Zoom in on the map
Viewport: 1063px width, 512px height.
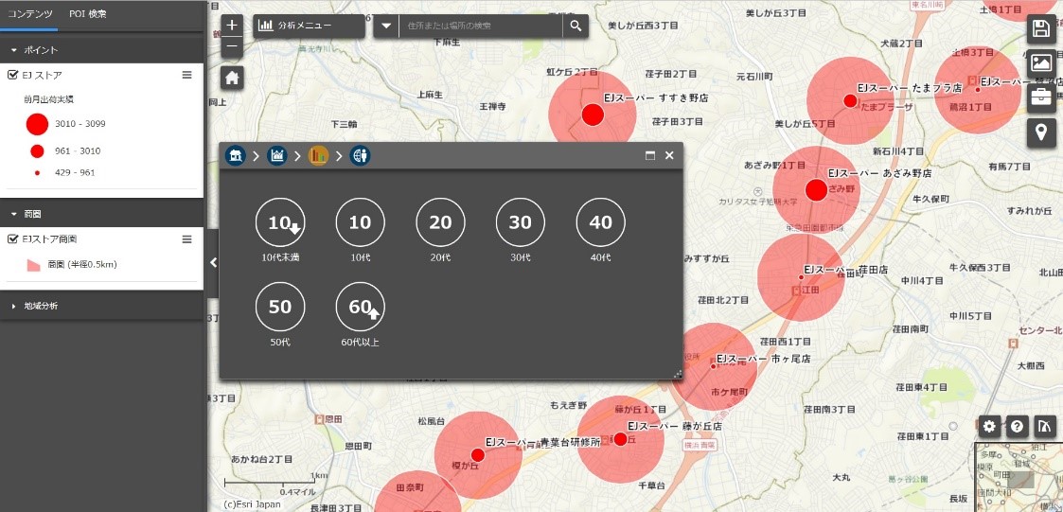[233, 26]
